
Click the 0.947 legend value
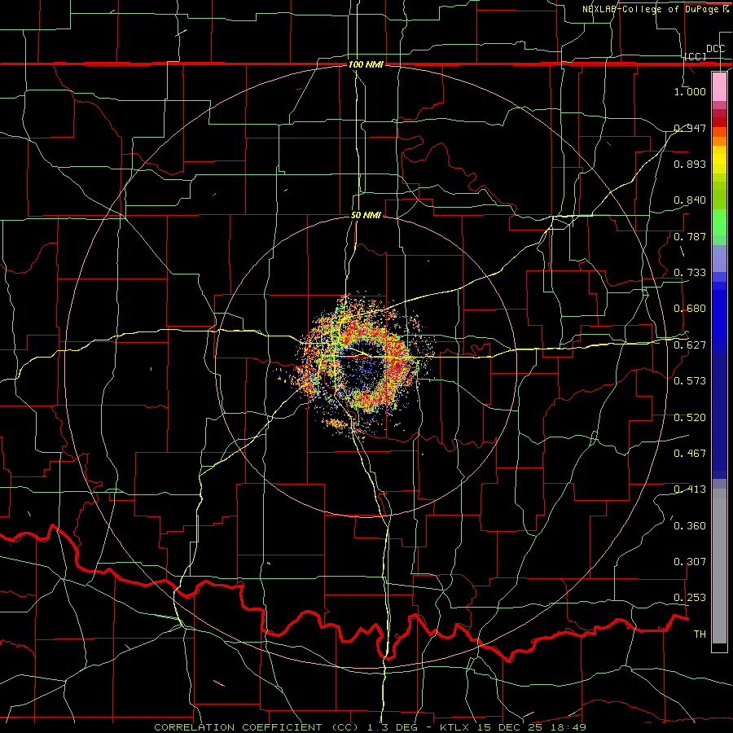(x=690, y=128)
